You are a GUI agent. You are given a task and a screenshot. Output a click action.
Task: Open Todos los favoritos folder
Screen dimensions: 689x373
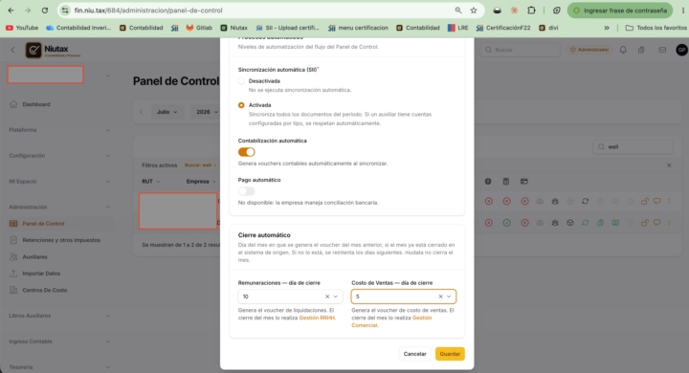coord(656,28)
